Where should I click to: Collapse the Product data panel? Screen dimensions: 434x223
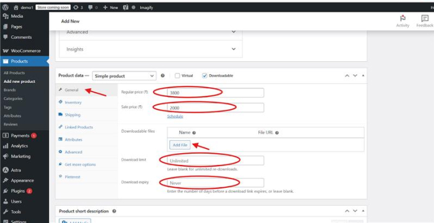point(363,75)
